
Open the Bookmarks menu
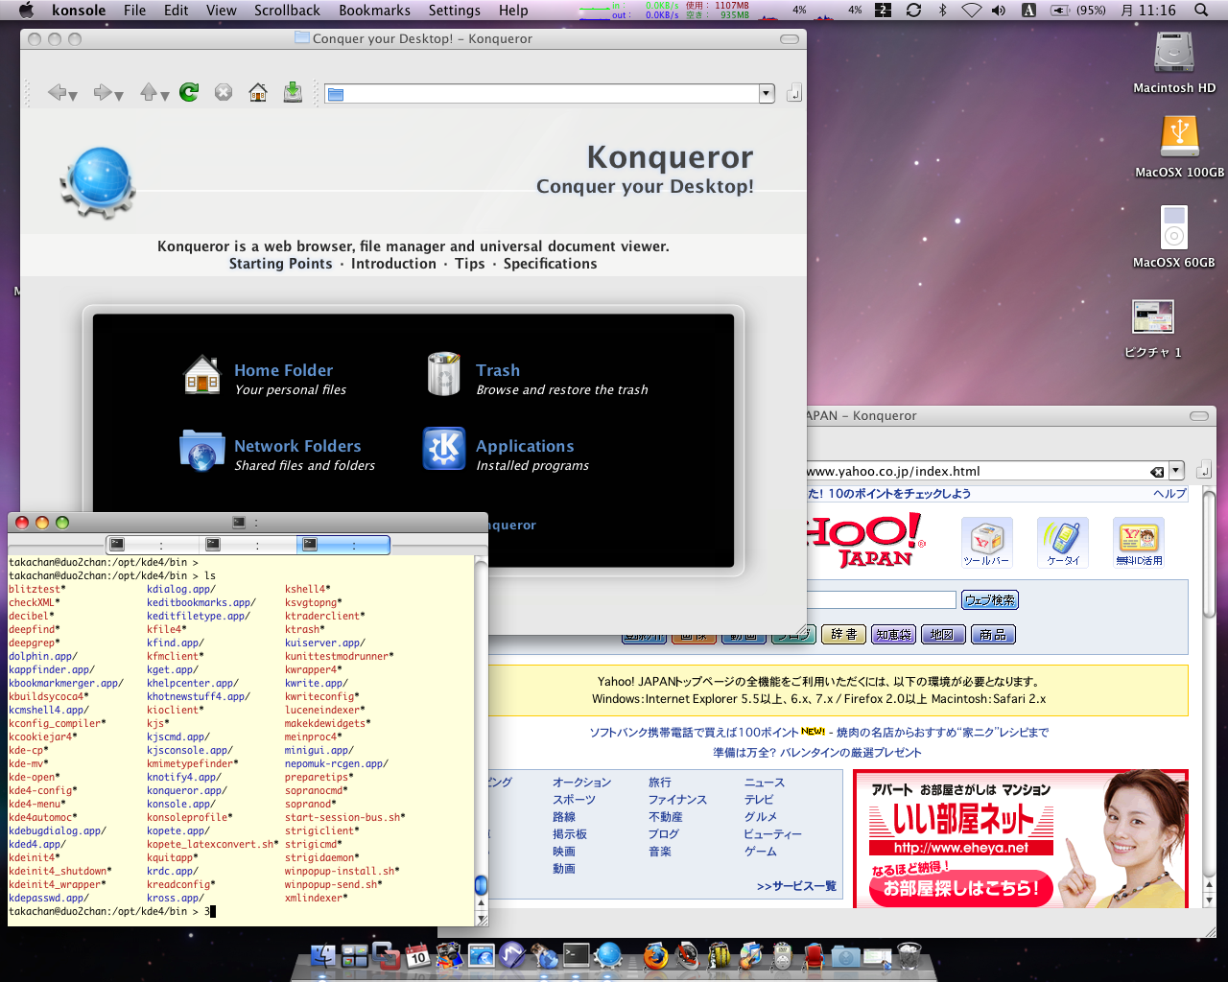[374, 11]
